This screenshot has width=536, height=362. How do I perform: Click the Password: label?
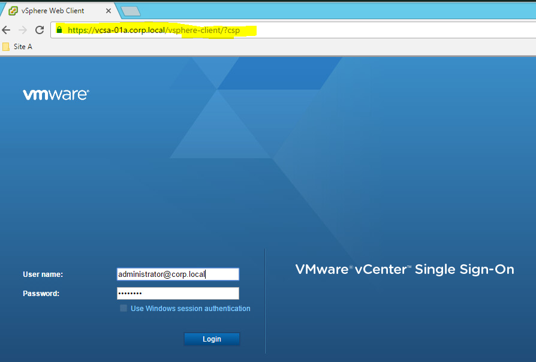click(41, 294)
